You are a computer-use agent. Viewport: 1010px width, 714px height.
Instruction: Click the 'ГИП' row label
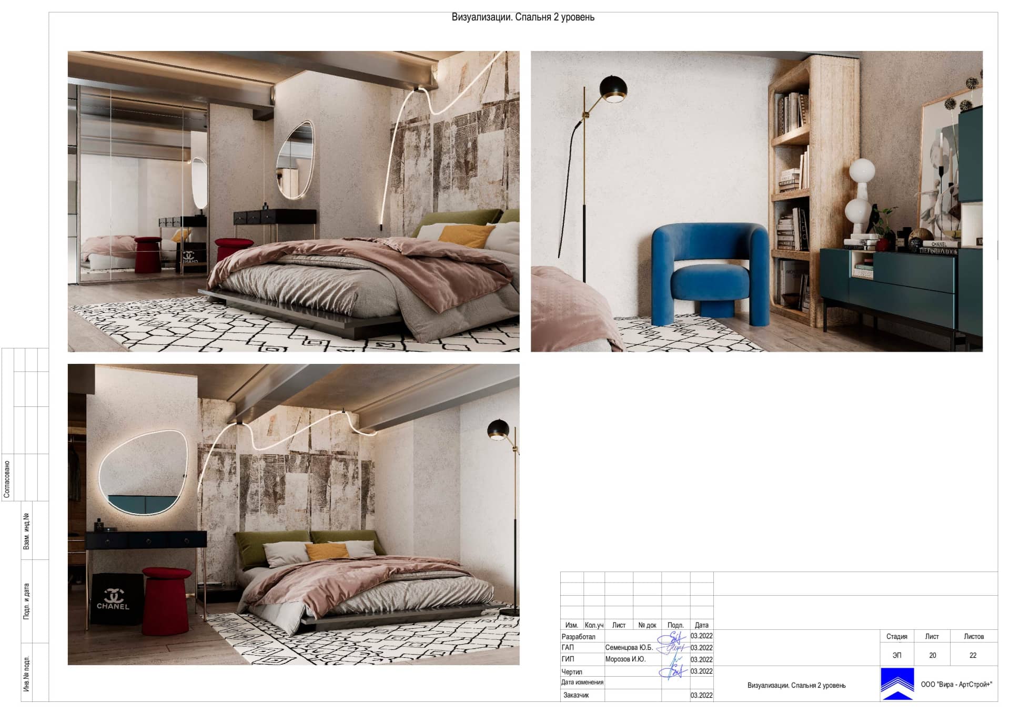(568, 659)
